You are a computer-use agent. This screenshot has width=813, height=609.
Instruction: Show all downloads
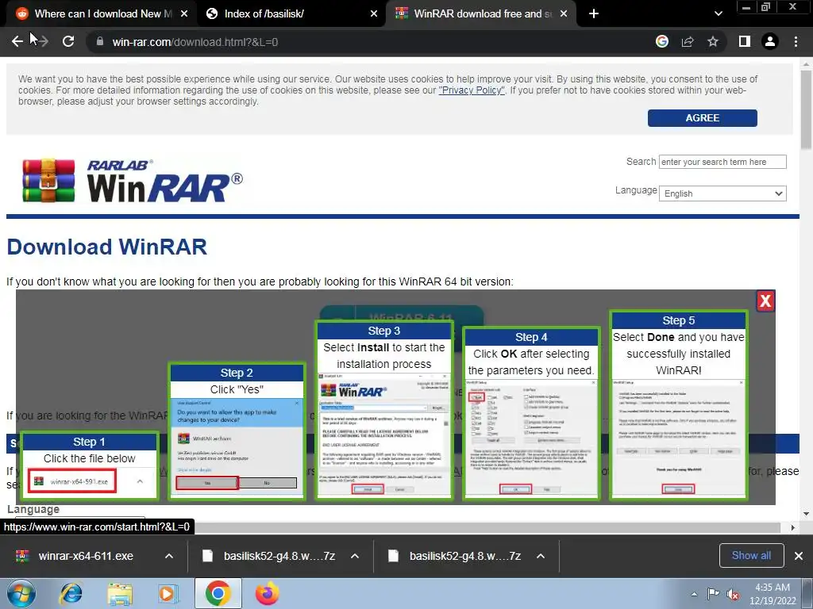tap(751, 556)
